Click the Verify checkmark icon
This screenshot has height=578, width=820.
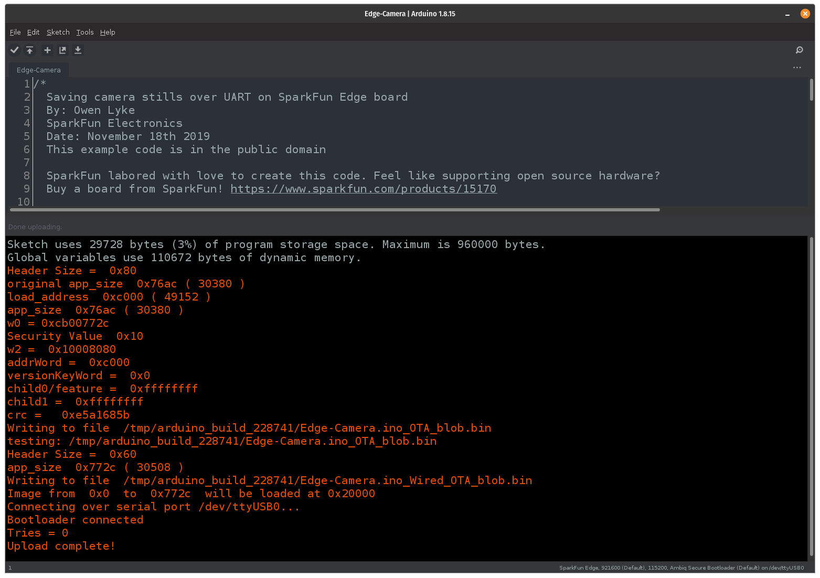pos(15,50)
